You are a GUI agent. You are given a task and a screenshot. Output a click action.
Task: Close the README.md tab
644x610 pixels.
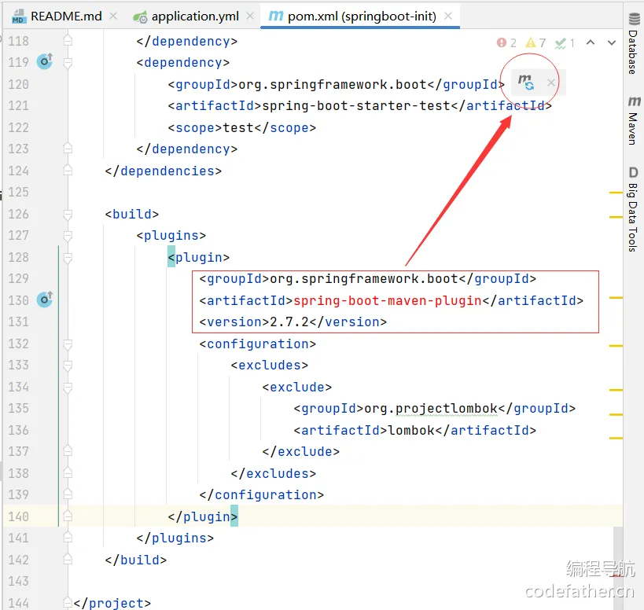click(x=113, y=16)
